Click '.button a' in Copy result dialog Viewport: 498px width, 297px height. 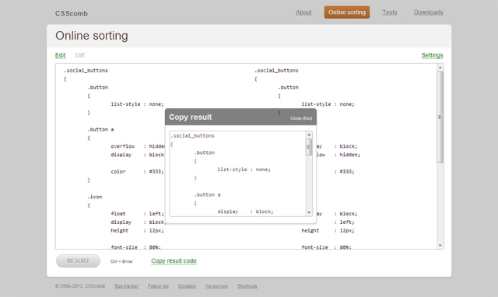point(208,195)
